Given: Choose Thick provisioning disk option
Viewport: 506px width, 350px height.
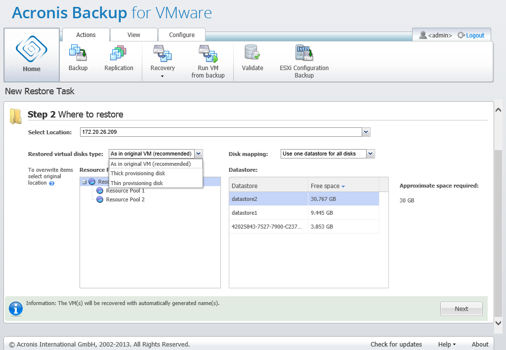Looking at the screenshot, I should [138, 174].
